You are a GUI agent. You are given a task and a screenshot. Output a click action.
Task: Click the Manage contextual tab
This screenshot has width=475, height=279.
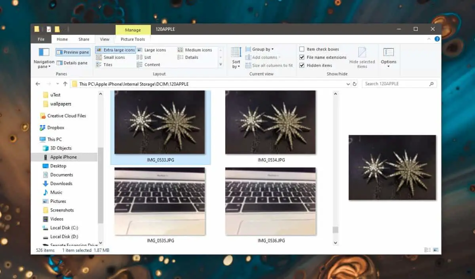click(x=133, y=30)
